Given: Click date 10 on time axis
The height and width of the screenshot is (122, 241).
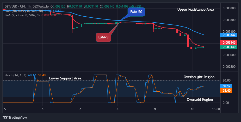Looking at the screenshot, I should (193, 109).
